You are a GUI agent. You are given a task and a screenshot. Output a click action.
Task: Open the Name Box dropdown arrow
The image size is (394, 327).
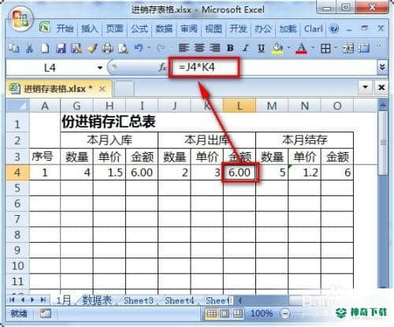pos(100,68)
